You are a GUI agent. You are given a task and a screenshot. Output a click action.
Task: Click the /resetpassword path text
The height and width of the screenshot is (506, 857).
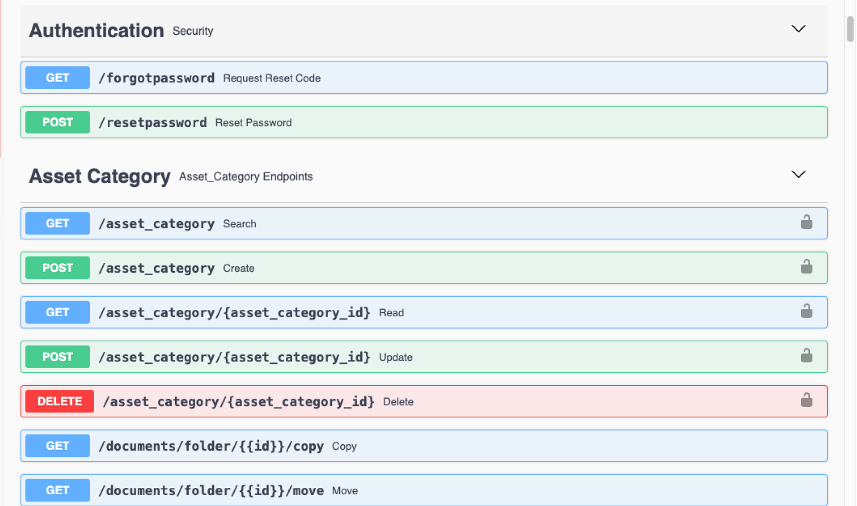pos(152,123)
